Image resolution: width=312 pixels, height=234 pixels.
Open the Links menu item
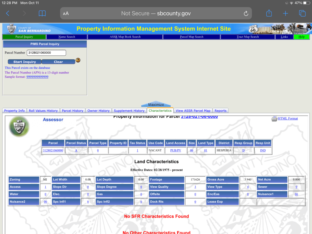284,37
